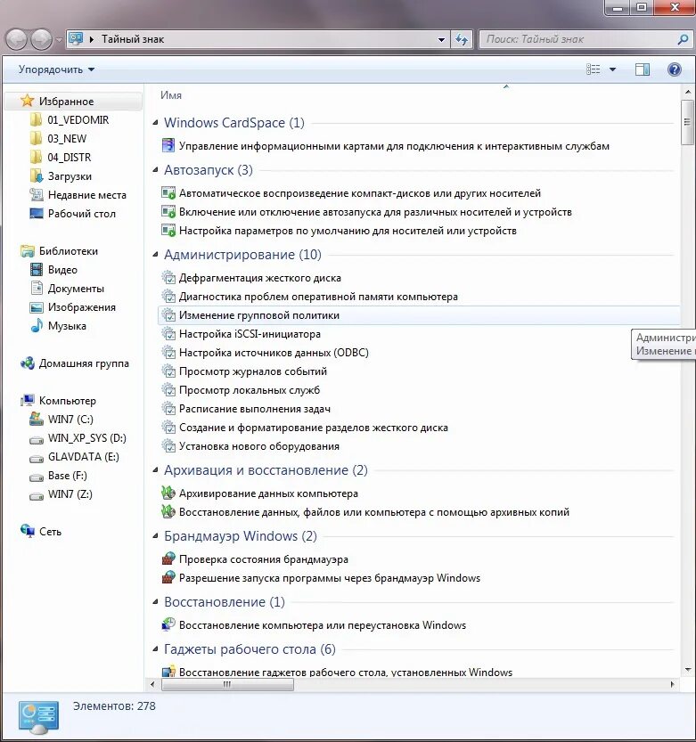696x742 pixels.
Task: Open Рабочий стол in sidebar
Action: coord(81,214)
